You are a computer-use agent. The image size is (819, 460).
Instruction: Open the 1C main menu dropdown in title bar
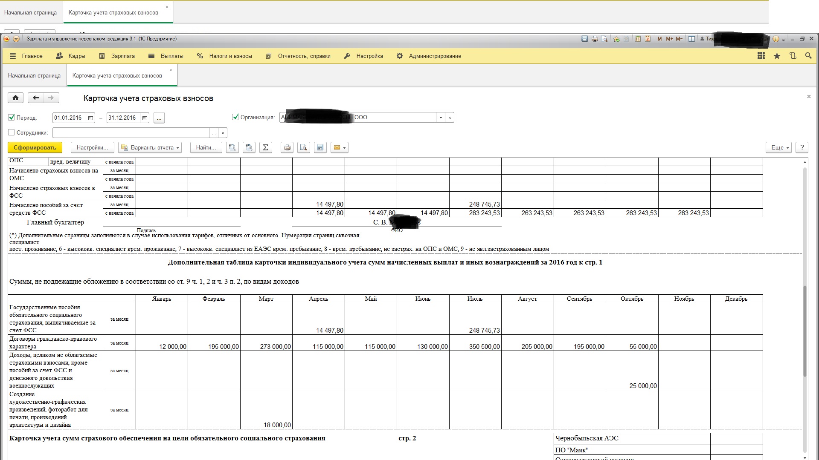click(x=16, y=39)
